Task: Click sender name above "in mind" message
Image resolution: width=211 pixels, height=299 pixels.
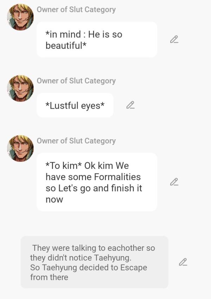Action: pos(76,10)
